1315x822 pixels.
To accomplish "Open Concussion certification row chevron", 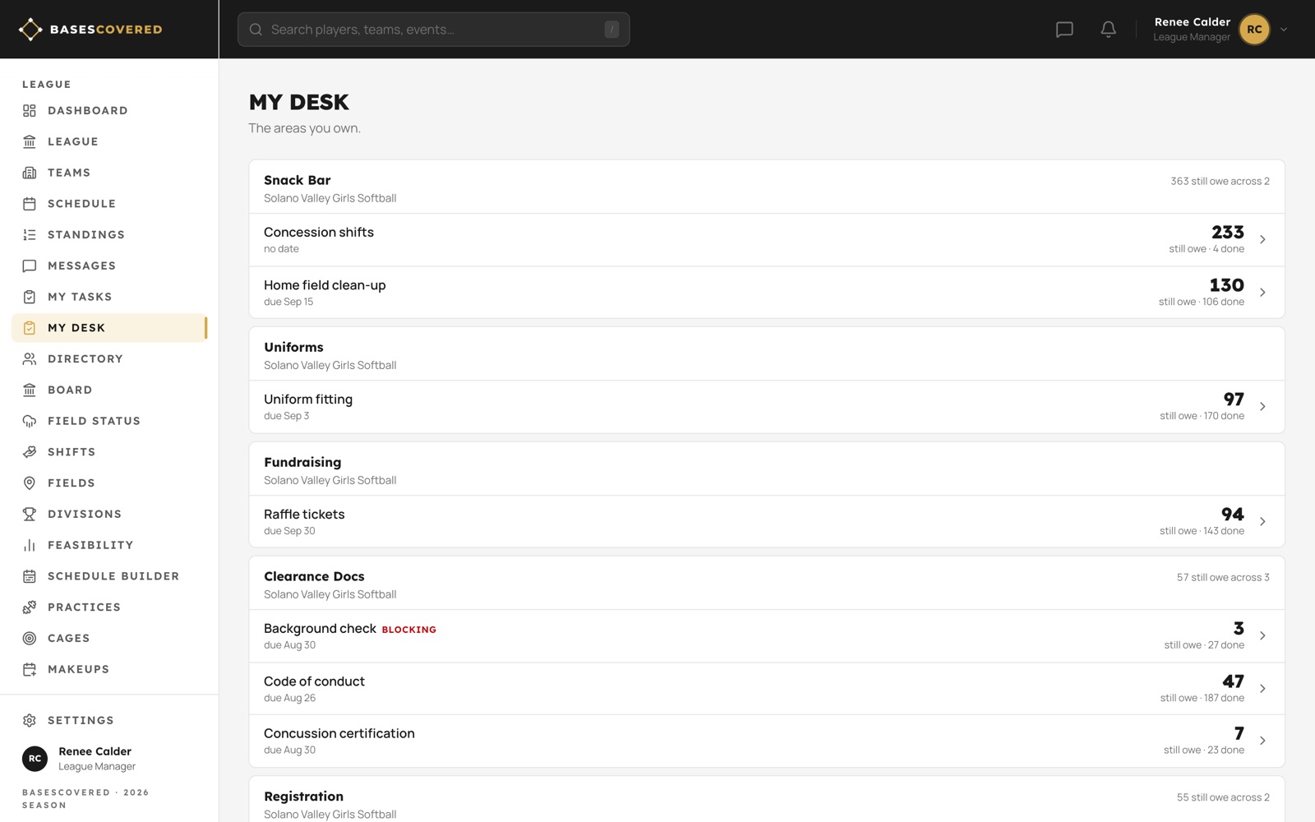I will 1262,741.
